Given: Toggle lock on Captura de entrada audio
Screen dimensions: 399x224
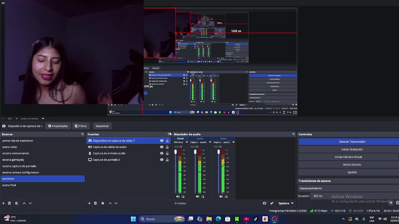Looking at the screenshot, I should [167, 153].
